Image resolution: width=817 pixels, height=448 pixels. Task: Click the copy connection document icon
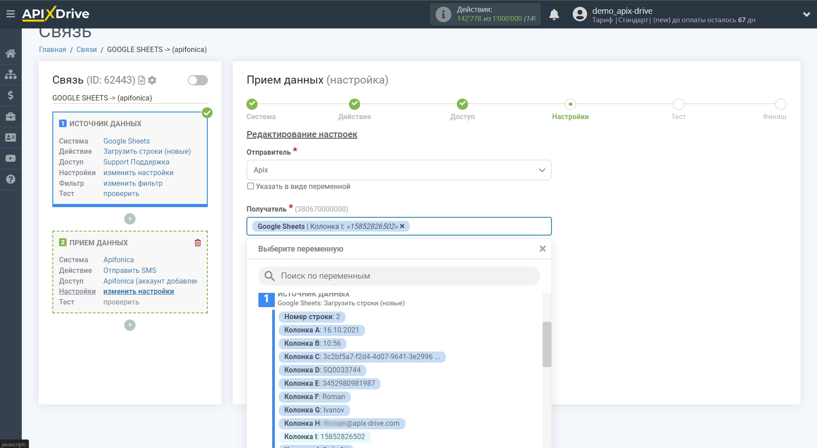coord(142,80)
